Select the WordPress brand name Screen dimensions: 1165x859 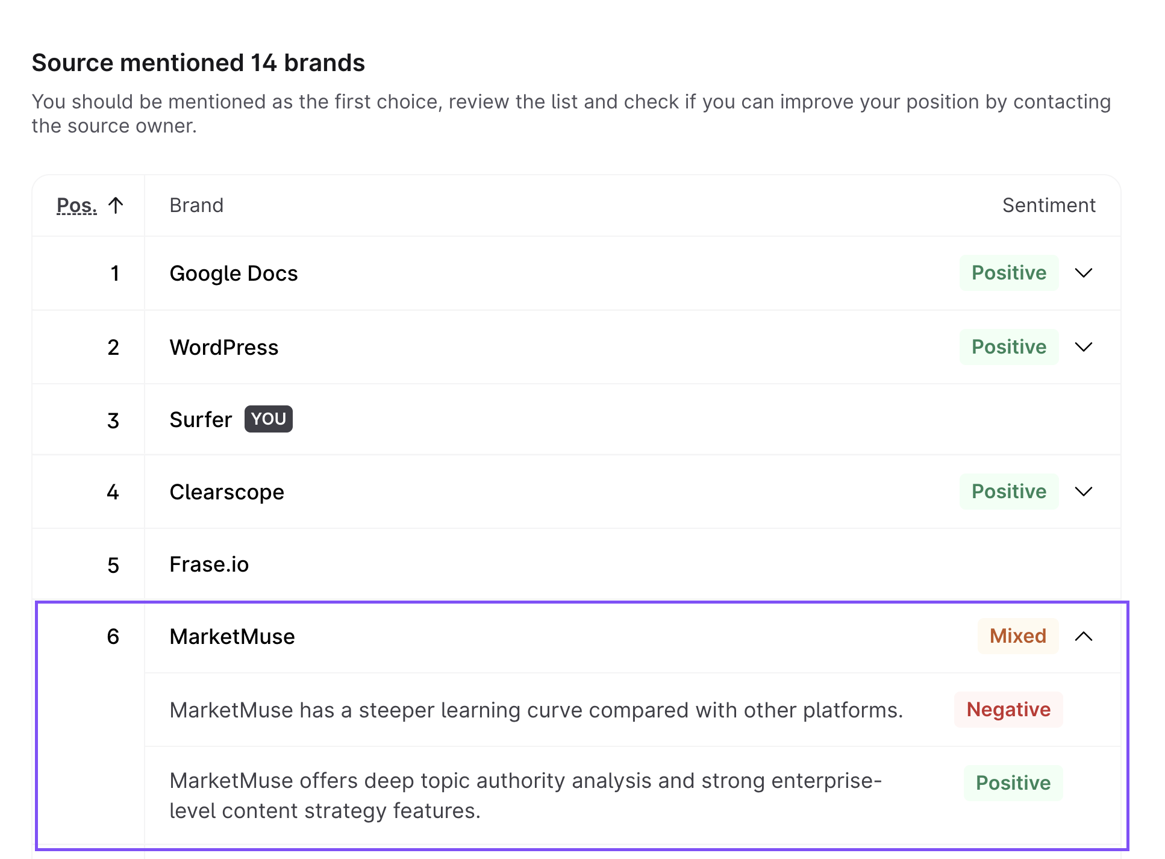224,348
